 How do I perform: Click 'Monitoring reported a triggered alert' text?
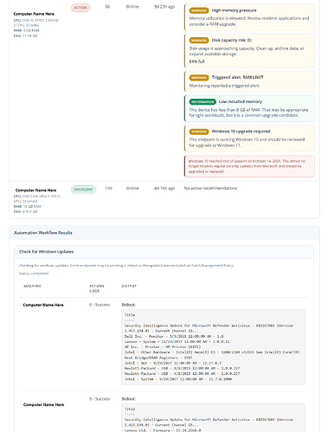[224, 86]
